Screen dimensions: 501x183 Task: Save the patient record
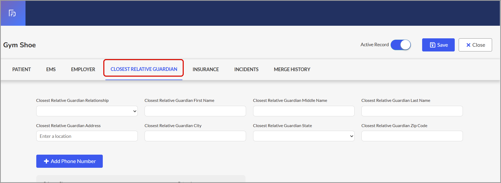coord(438,45)
